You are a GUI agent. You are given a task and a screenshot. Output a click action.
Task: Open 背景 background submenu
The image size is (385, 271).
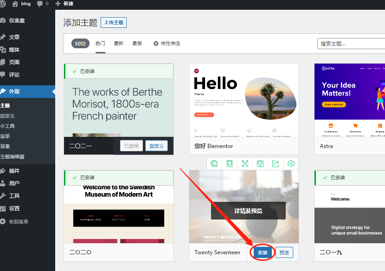[5, 147]
